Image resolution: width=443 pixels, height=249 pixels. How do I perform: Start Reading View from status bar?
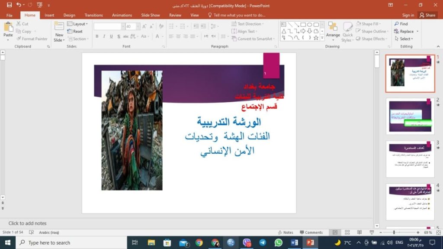(x=360, y=233)
